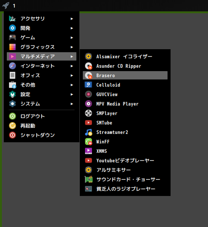
Task: Open the グラフィックス menu entry
Action: 42,47
